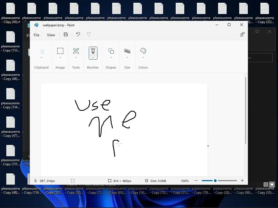This screenshot has height=208, width=278.
Task: Select desktop file pleaseuseme - Copy (65)
Action: (x=116, y=190)
